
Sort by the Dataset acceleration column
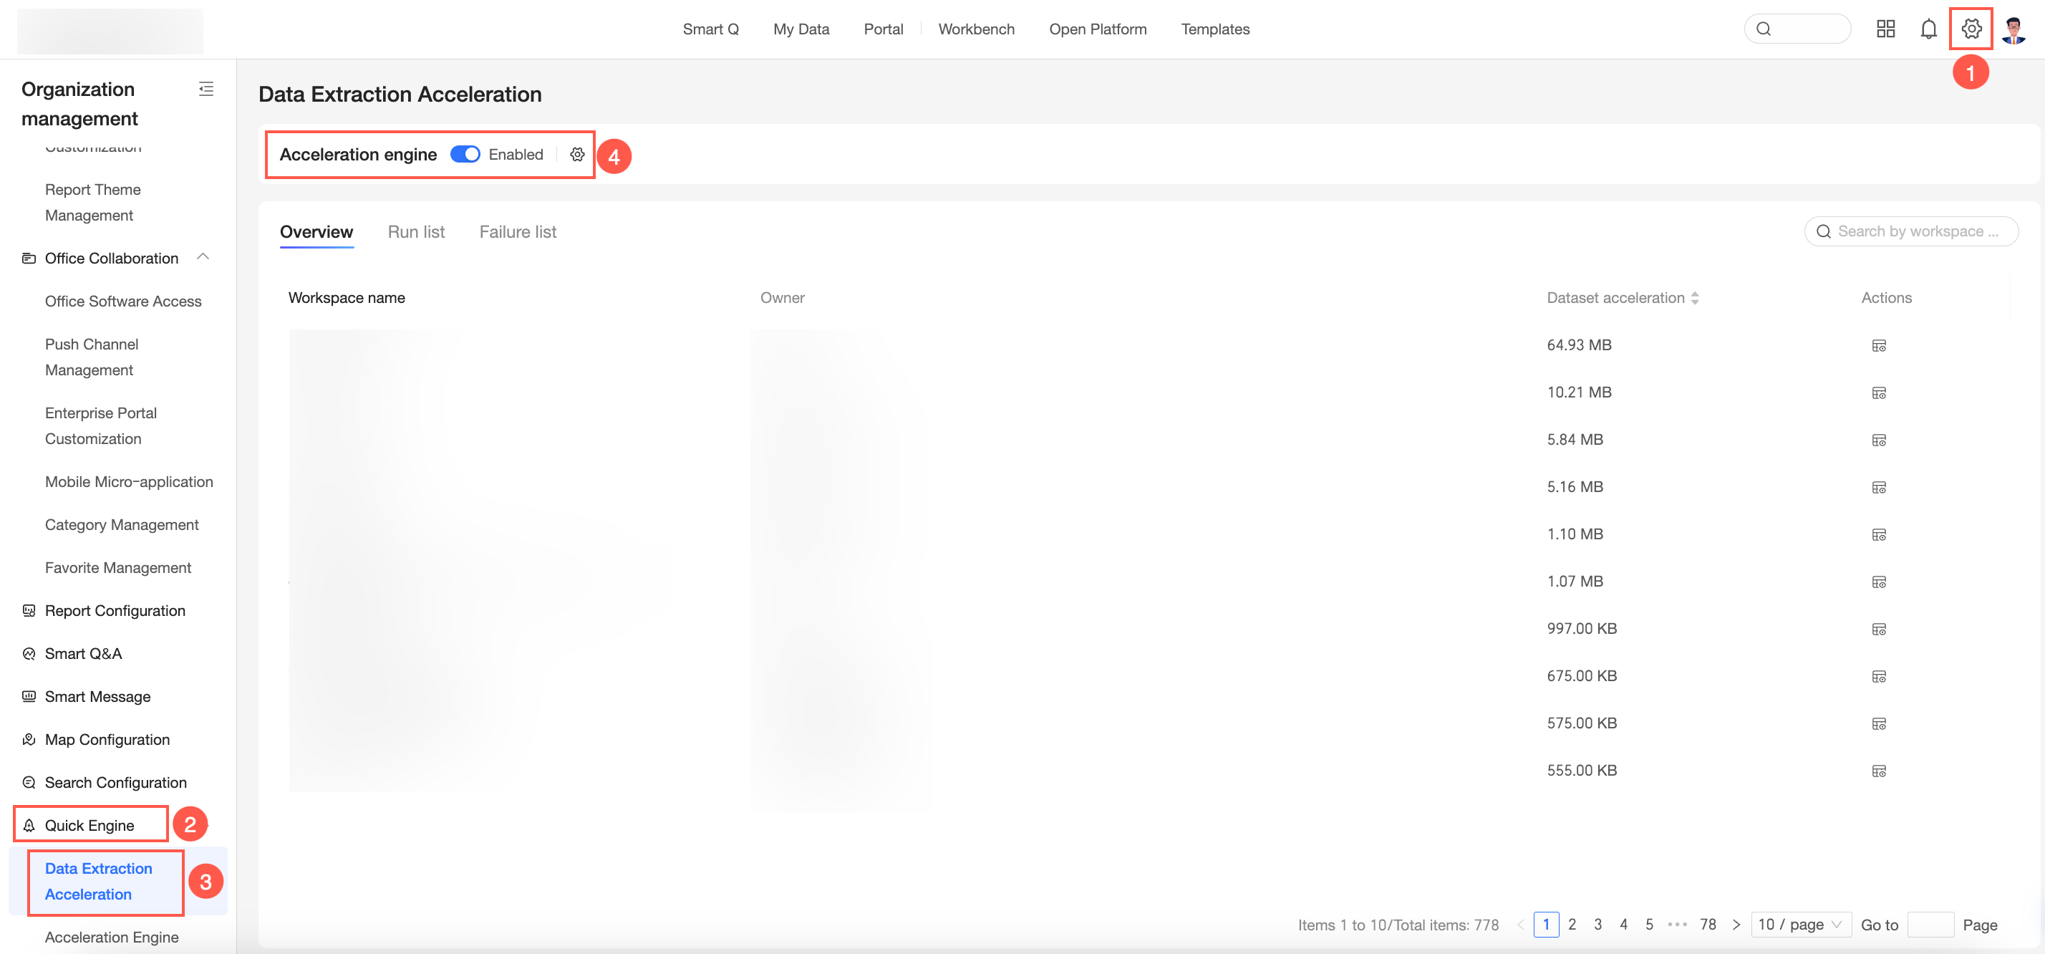(1694, 298)
